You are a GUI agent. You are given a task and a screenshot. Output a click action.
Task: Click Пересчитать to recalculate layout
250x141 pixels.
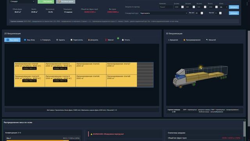click(77, 40)
